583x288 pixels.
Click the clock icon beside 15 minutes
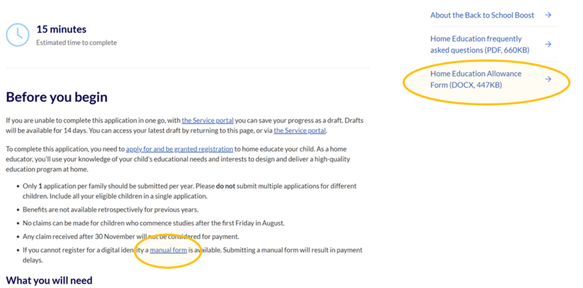(x=17, y=35)
